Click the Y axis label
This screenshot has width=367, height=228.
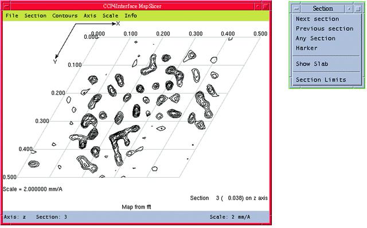pyautogui.click(x=55, y=62)
